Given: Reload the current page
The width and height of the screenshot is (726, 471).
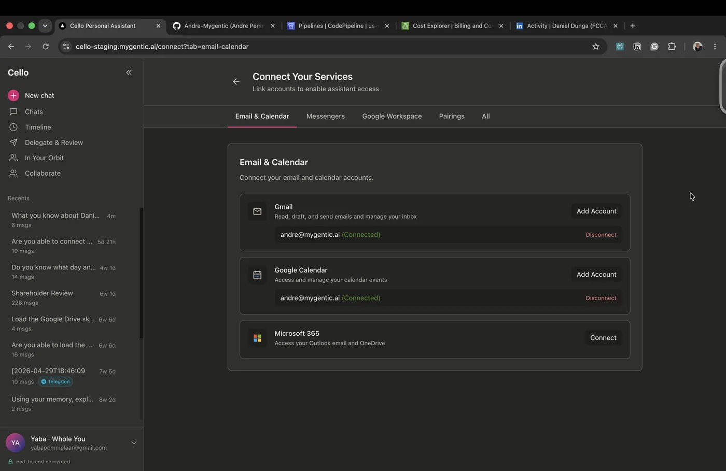Looking at the screenshot, I should click(46, 47).
